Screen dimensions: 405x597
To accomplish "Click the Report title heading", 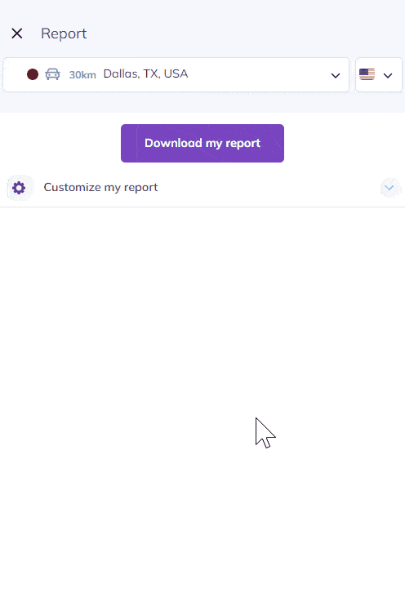I will point(64,33).
